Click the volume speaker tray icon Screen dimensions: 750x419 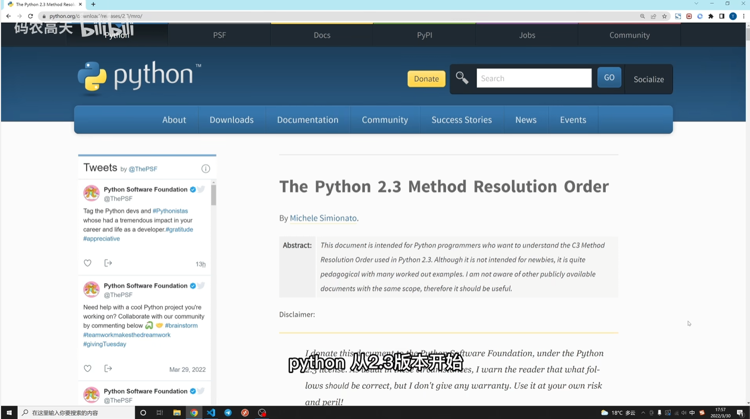684,413
